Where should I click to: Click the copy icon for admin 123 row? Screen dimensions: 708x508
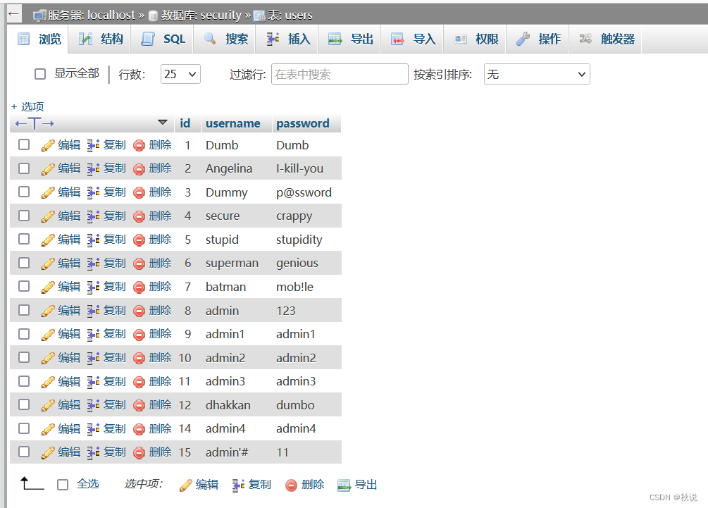pos(94,311)
